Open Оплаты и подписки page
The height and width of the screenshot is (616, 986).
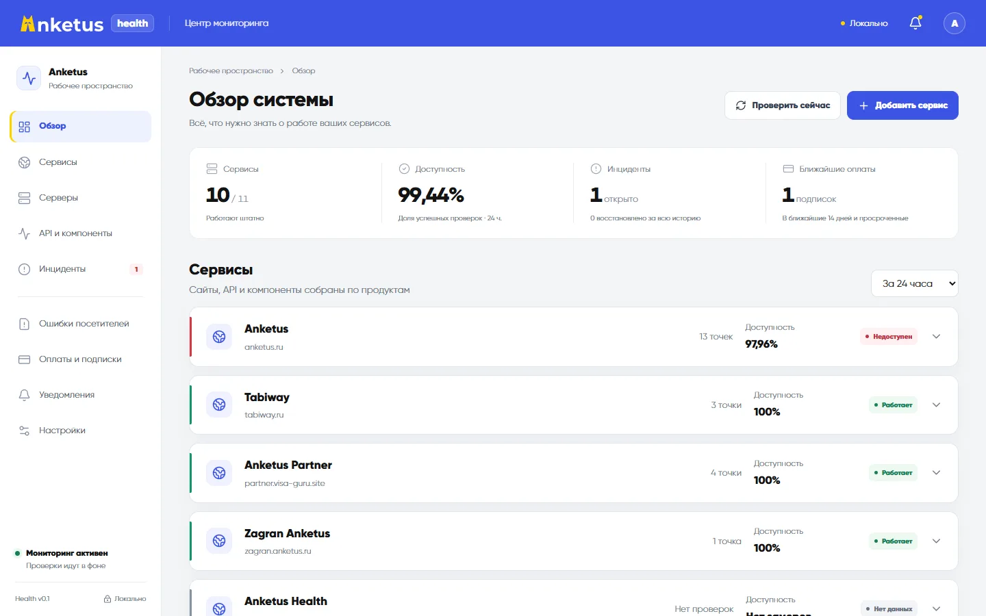(81, 359)
